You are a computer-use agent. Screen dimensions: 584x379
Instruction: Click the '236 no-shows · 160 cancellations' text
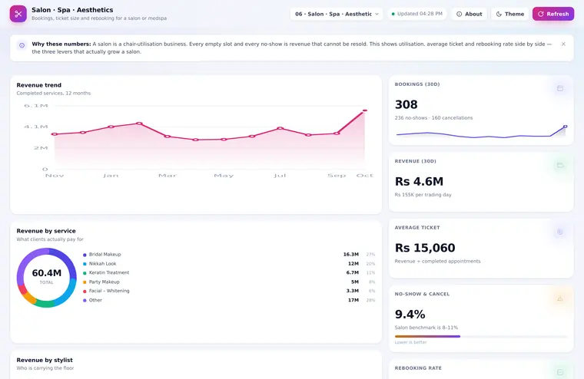(433, 118)
